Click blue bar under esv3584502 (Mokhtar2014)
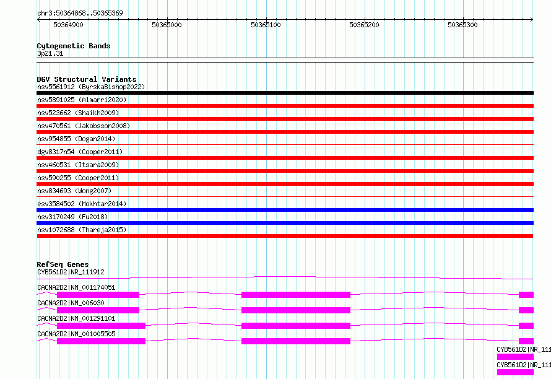 tap(285, 210)
